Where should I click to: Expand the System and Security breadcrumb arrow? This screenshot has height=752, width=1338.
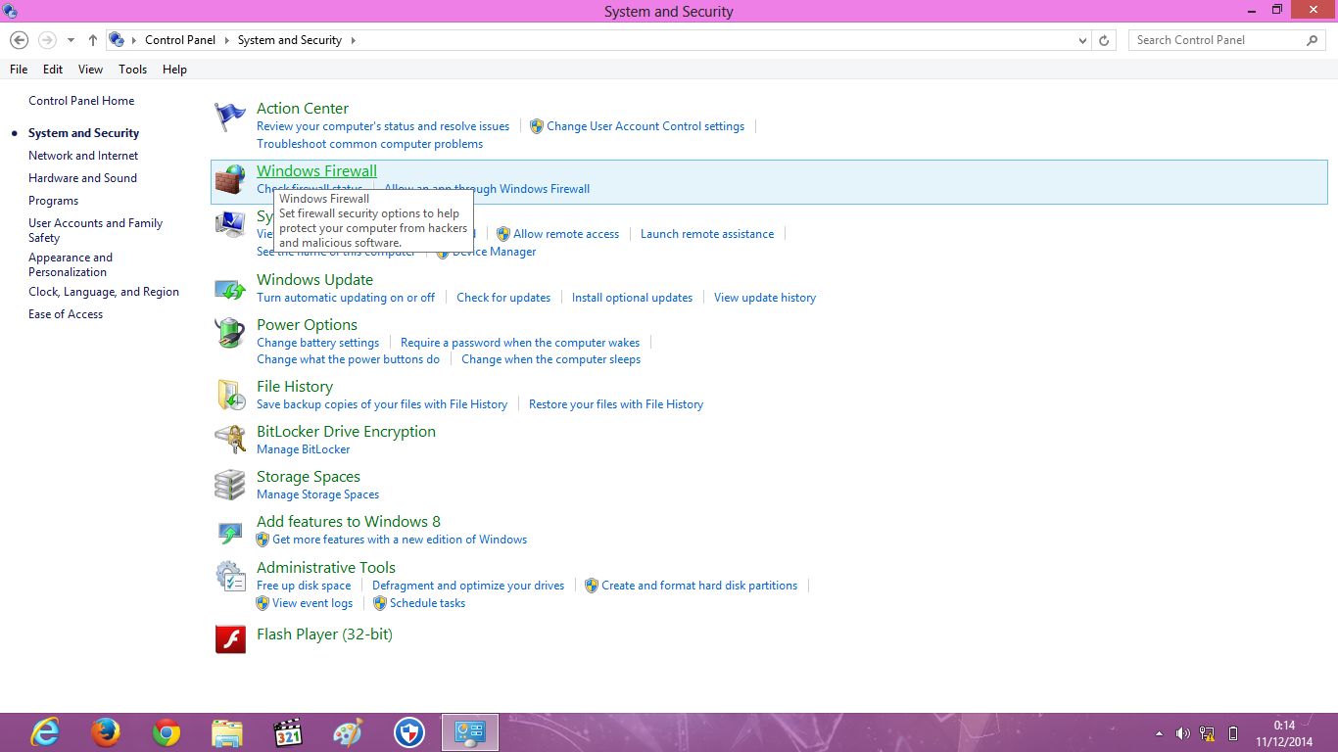pos(354,40)
